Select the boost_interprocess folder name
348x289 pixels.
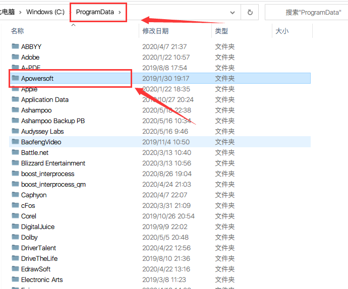tap(48, 174)
